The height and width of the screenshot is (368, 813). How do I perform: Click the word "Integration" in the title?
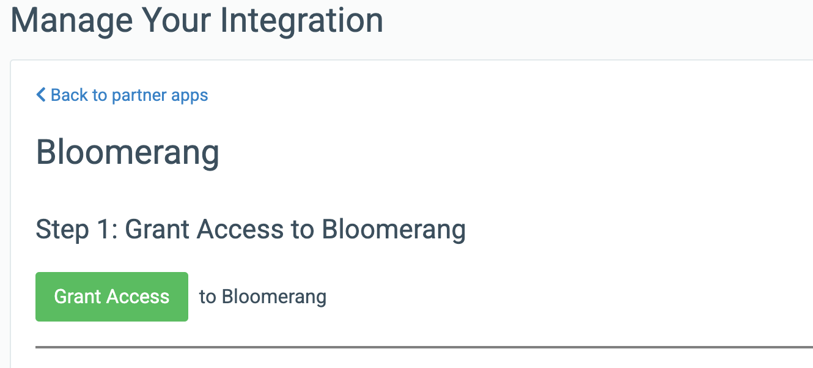click(x=301, y=20)
